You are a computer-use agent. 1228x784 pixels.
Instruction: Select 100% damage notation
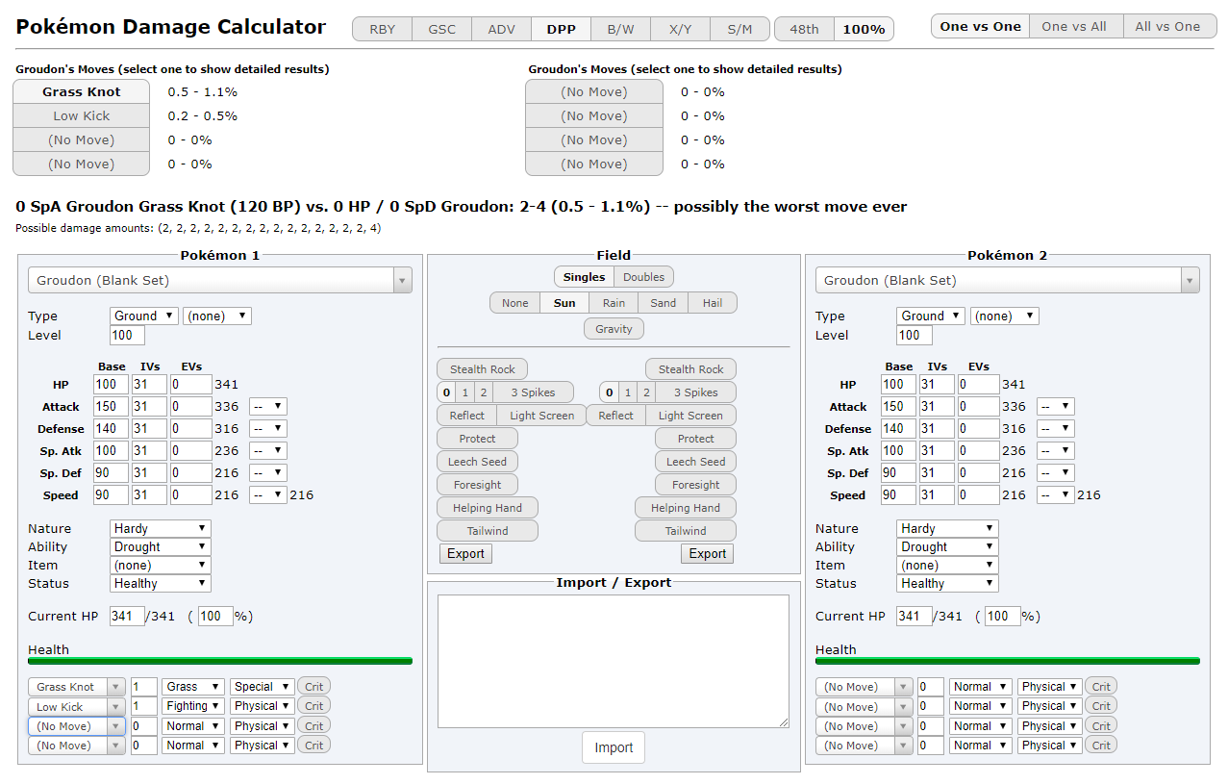tap(864, 29)
